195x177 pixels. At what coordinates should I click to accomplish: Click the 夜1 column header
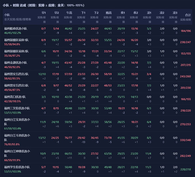point(123,13)
